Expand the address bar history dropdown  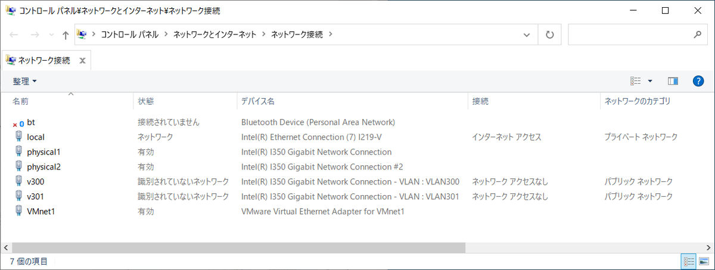point(527,35)
